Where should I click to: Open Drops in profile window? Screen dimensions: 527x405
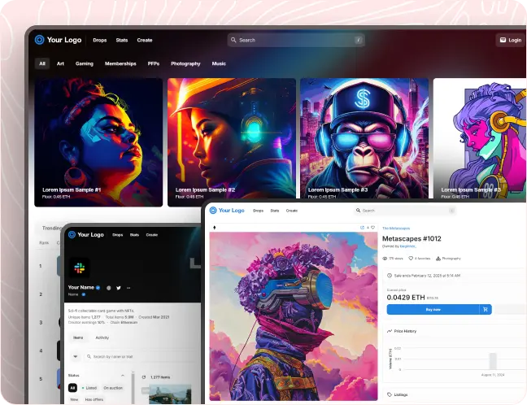118,235
